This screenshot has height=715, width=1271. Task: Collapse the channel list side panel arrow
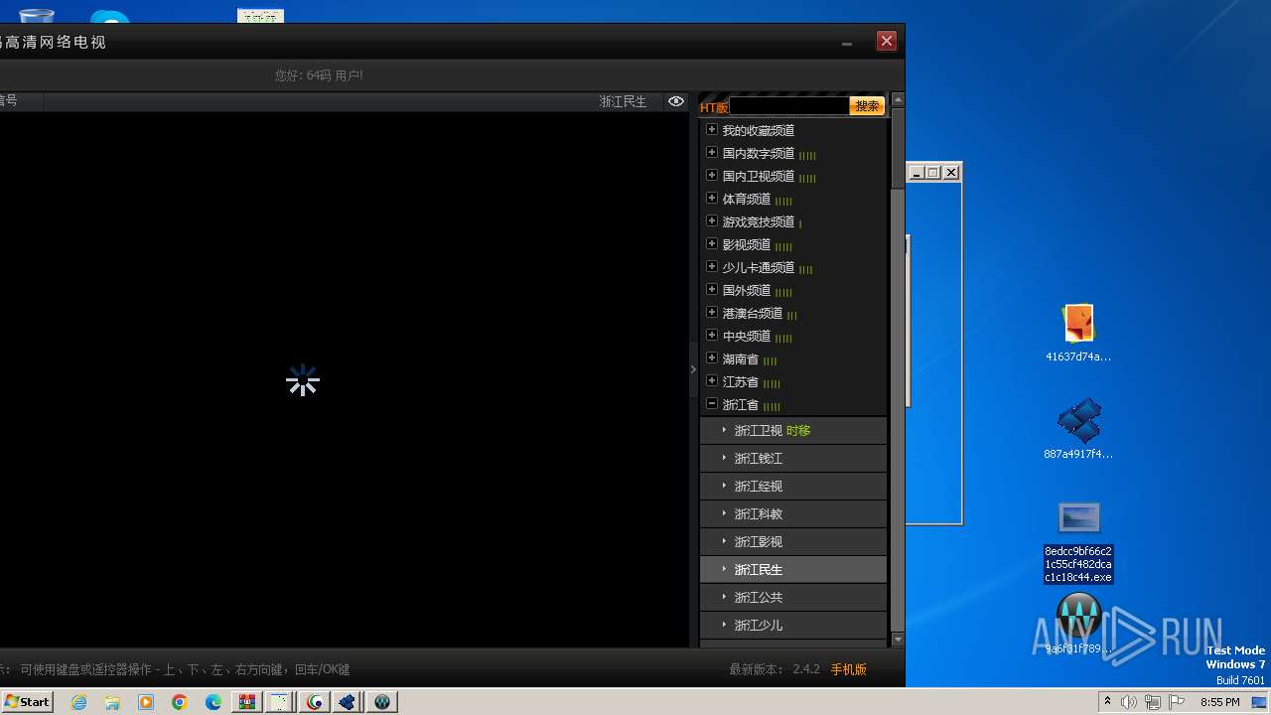pos(693,369)
